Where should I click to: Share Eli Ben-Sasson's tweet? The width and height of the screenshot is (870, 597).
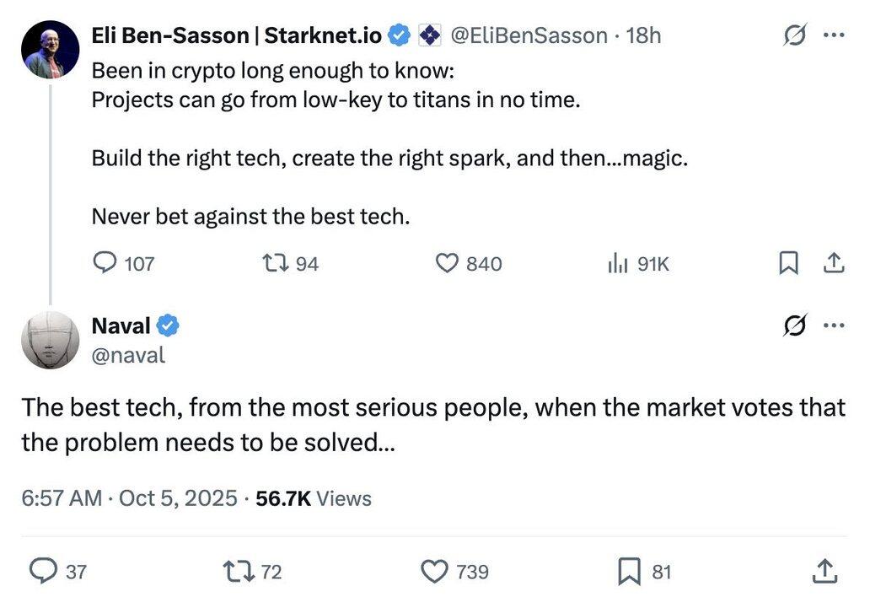click(x=833, y=264)
